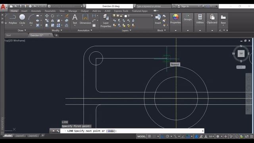Screen dimensions: 254x143
Task: Click the Groups panel button
Action: 188,19
